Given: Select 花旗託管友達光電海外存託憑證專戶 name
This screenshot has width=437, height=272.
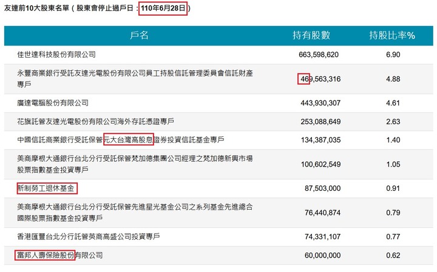Looking at the screenshot, I should click(96, 122).
